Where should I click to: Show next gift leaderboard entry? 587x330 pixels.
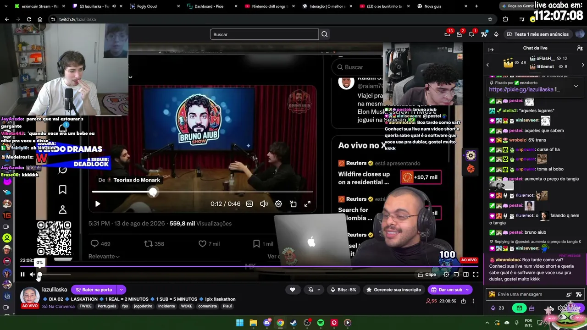(x=583, y=65)
